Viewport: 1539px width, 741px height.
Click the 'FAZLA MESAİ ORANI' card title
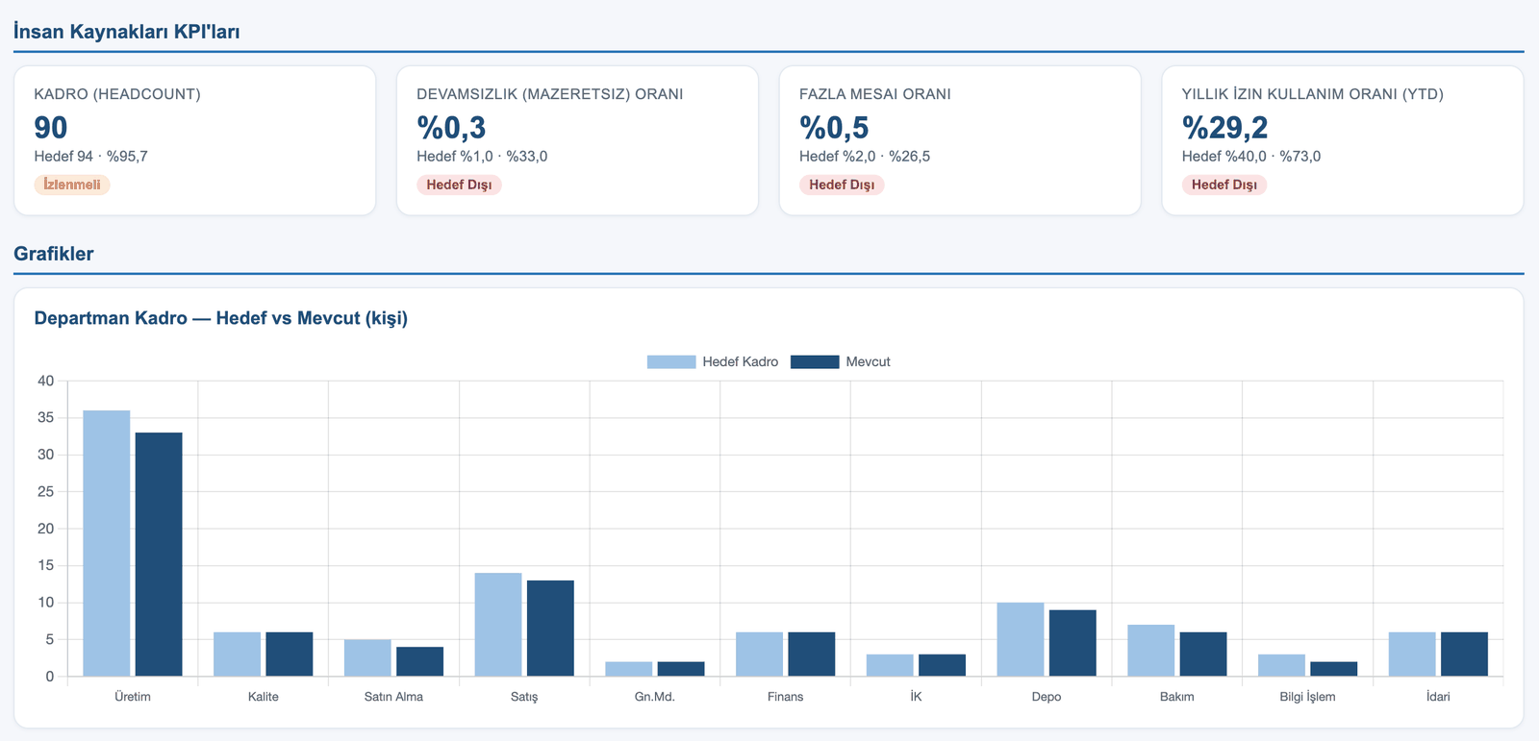pyautogui.click(x=875, y=94)
